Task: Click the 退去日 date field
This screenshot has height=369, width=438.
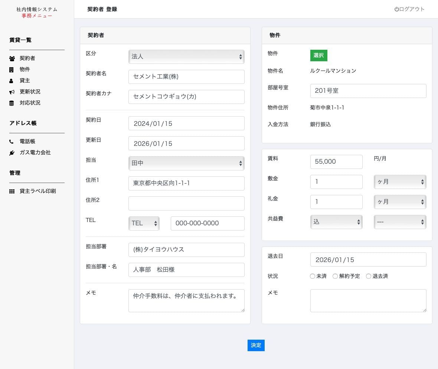Action: [x=368, y=259]
